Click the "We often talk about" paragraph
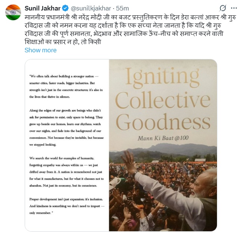Viewport: 242px width, 235px height. tap(67, 86)
